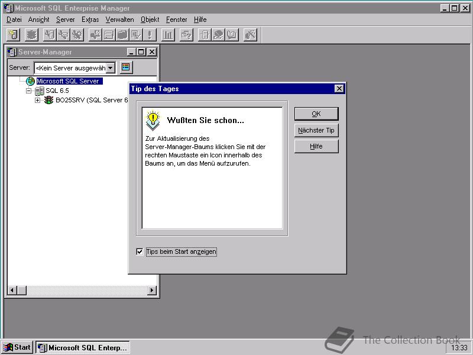
Task: Click the Windows Start button
Action: click(x=17, y=347)
